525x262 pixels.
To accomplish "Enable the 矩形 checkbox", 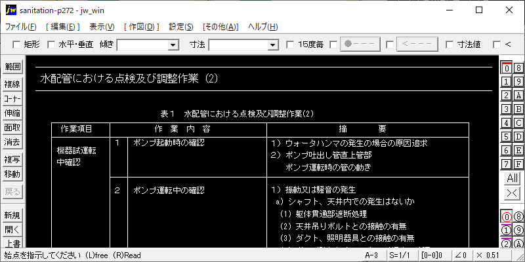I will (x=16, y=45).
